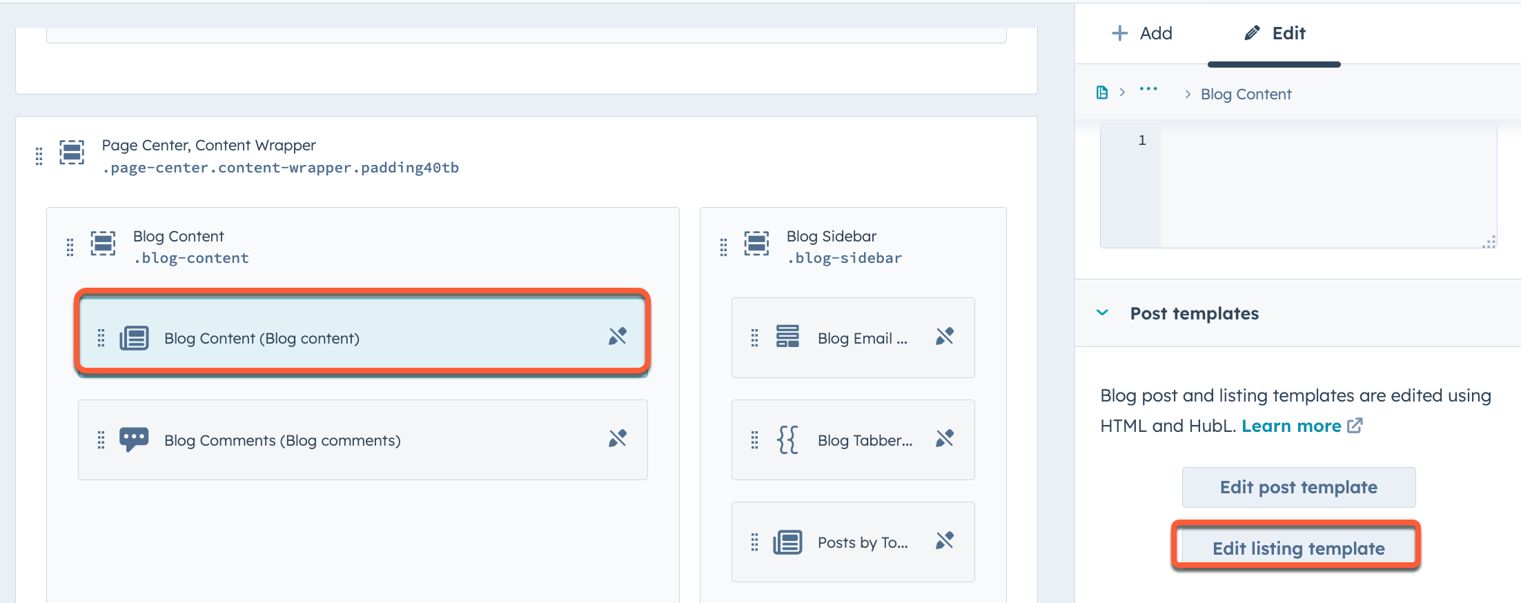Select the Blog Content group title
1521x603 pixels.
click(x=179, y=236)
